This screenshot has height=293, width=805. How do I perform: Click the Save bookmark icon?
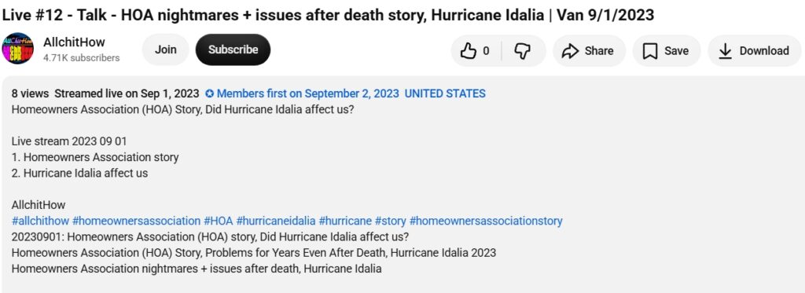click(x=650, y=51)
